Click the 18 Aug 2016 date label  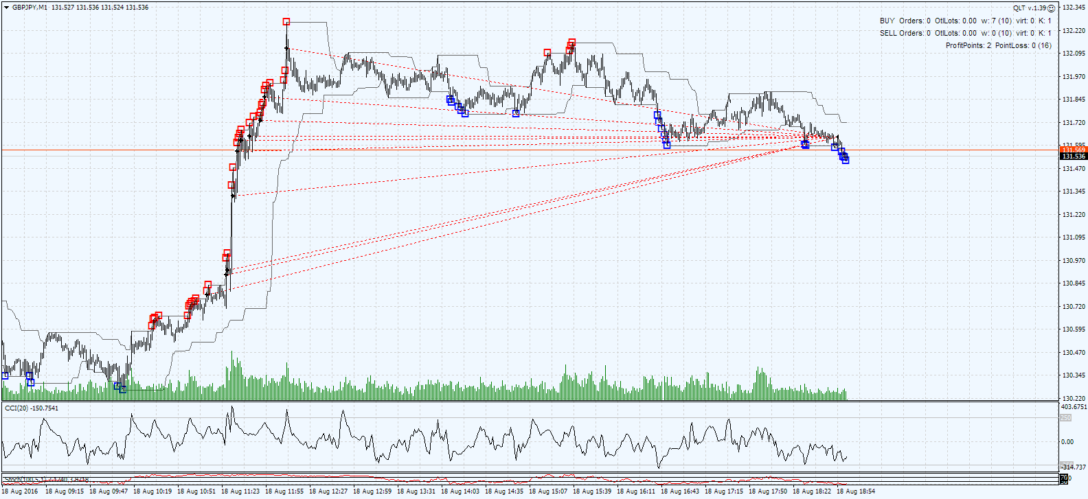pos(20,491)
